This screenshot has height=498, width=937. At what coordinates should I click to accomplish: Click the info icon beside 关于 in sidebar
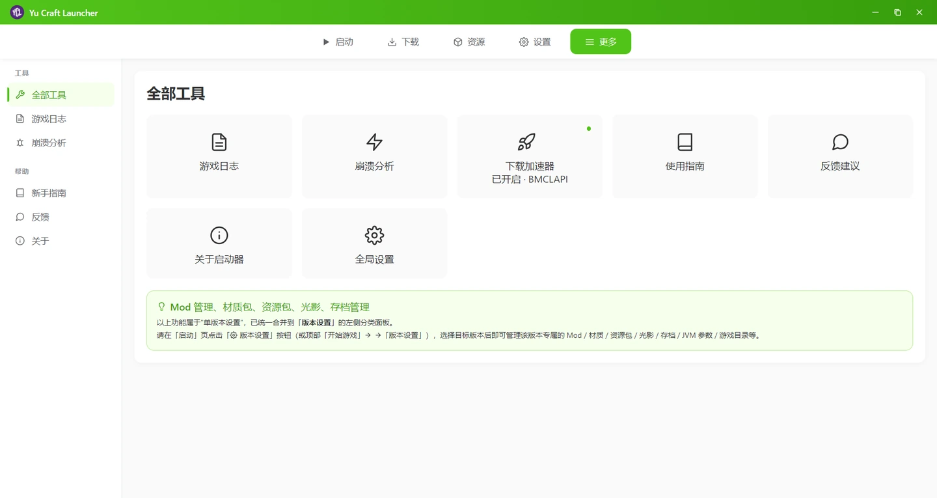pos(20,242)
